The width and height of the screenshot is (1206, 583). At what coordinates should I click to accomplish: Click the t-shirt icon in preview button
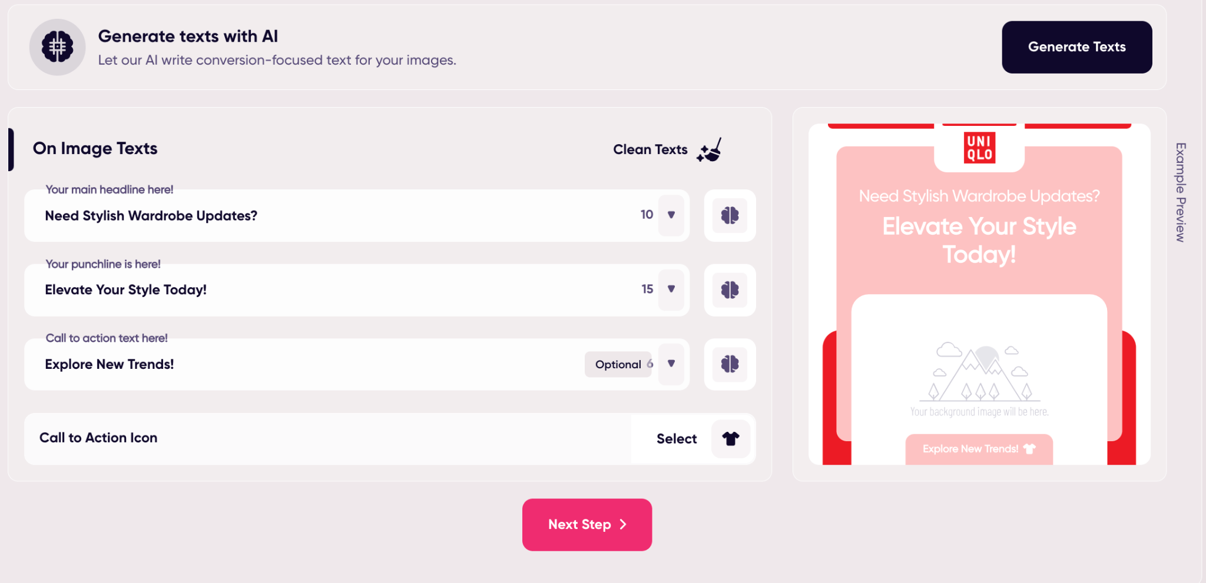pyautogui.click(x=1029, y=449)
